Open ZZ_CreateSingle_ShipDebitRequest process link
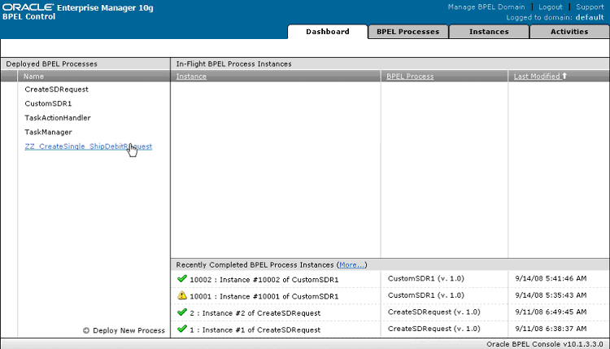Screen dimensions: 610x349 (89, 146)
